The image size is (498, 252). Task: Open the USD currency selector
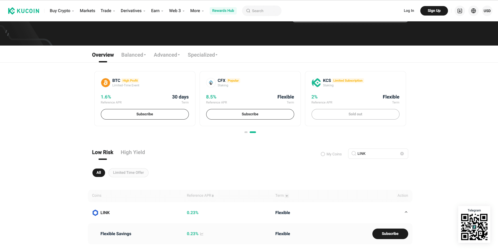tap(487, 11)
